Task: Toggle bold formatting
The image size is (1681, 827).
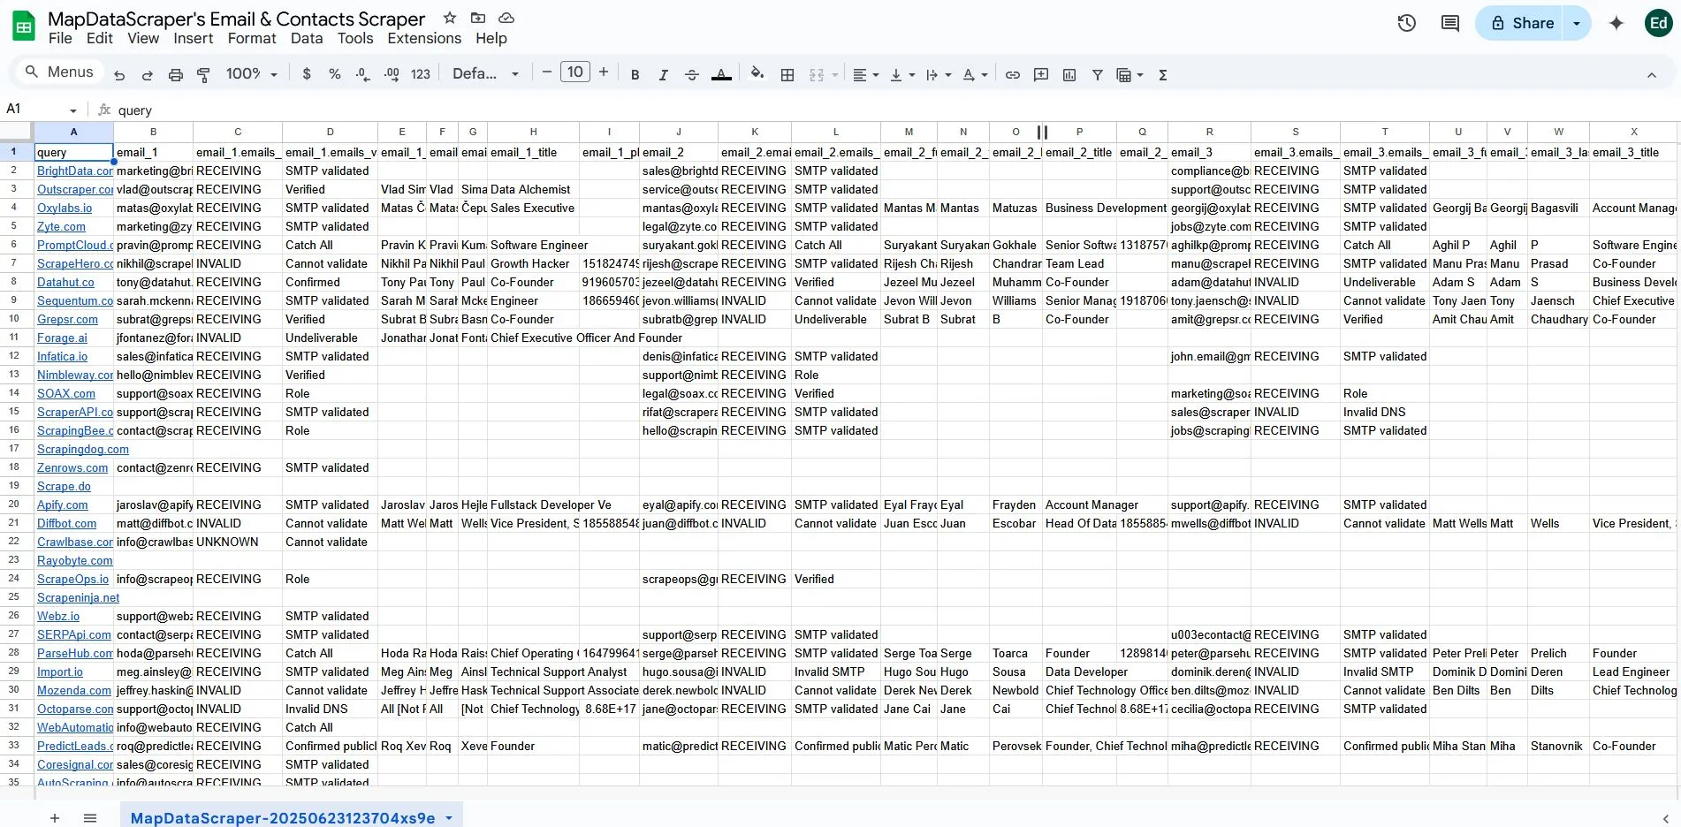Action: click(635, 75)
